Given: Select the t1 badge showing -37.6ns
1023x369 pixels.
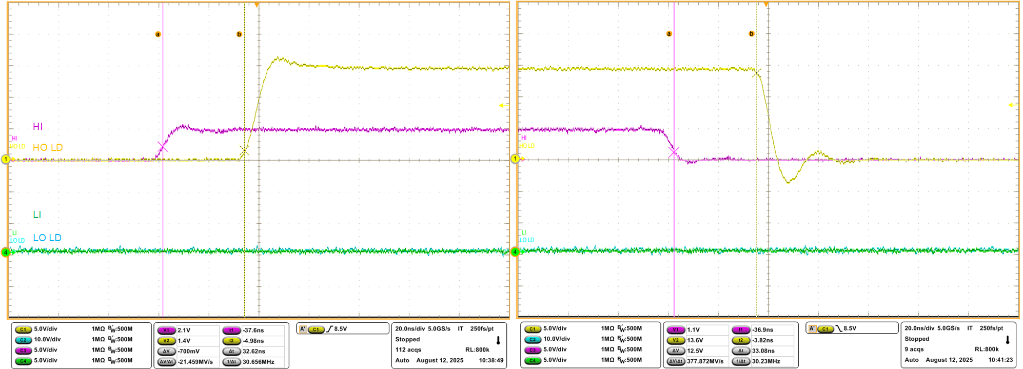Looking at the screenshot, I should [231, 331].
